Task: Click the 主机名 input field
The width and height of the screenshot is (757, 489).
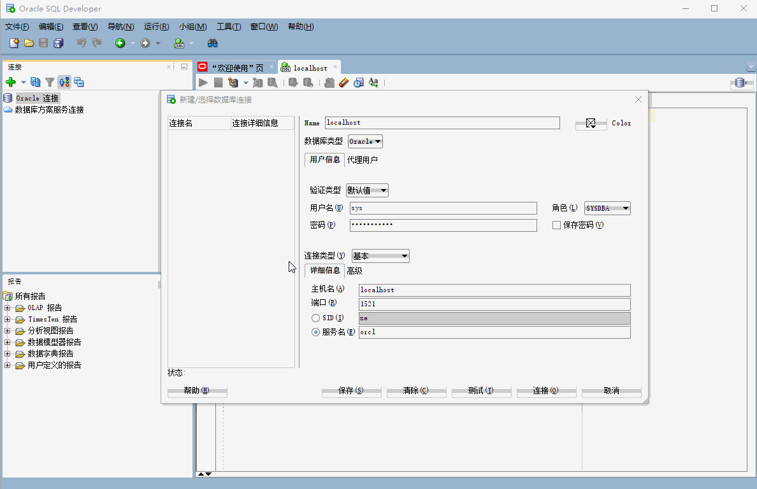Action: 494,290
